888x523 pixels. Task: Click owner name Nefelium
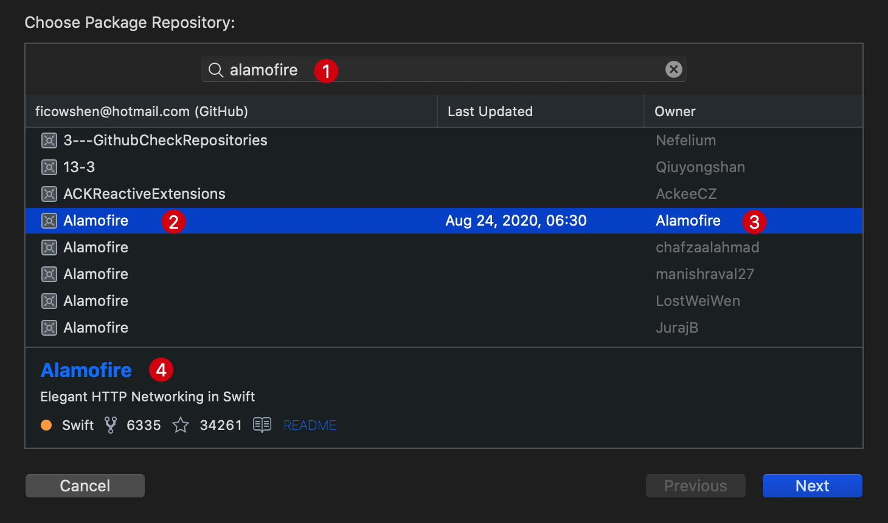click(686, 140)
